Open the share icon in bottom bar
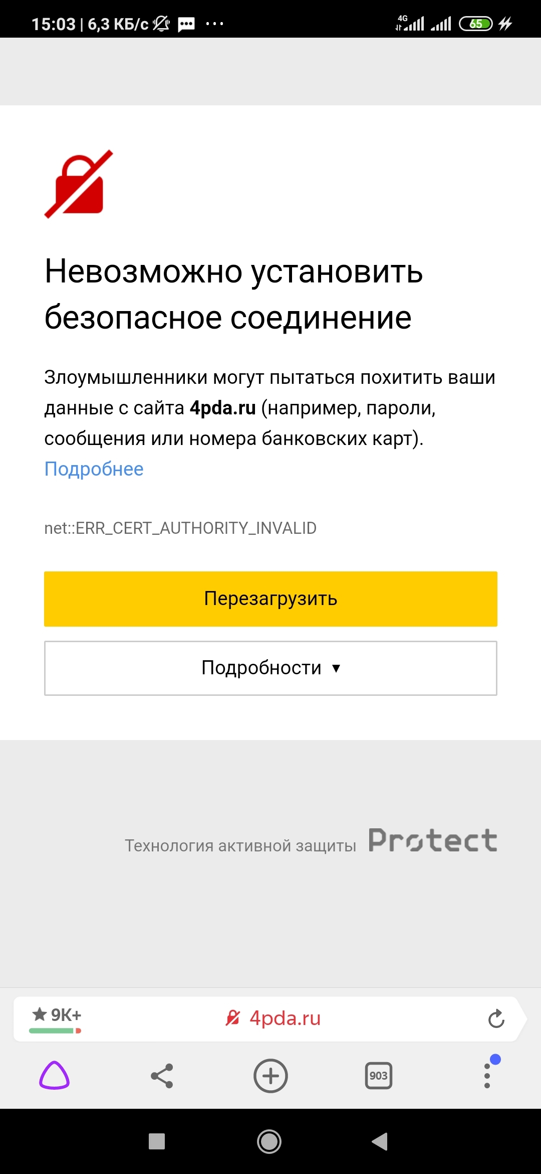This screenshot has width=541, height=1174. tap(162, 1076)
